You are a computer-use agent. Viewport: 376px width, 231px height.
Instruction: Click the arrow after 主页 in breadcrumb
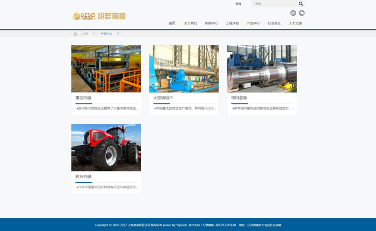coord(94,34)
